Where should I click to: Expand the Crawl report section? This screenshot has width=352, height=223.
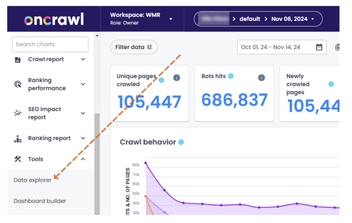tap(83, 59)
